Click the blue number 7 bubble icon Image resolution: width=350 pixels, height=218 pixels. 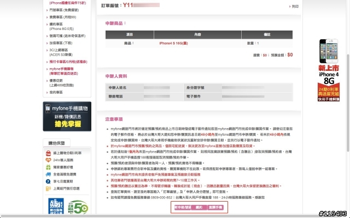48,181
